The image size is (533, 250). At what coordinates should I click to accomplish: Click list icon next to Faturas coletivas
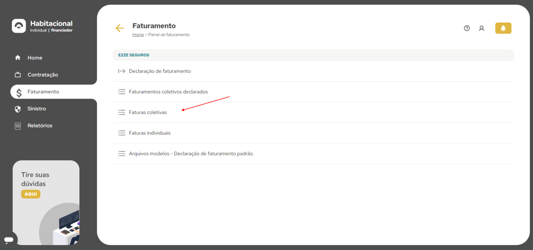(x=122, y=112)
